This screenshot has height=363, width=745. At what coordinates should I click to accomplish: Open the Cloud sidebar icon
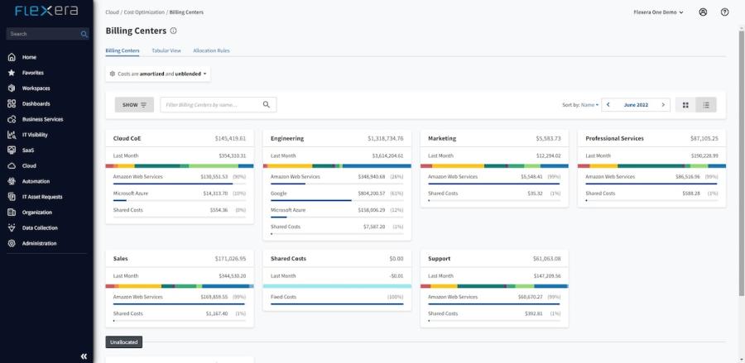pyautogui.click(x=12, y=165)
